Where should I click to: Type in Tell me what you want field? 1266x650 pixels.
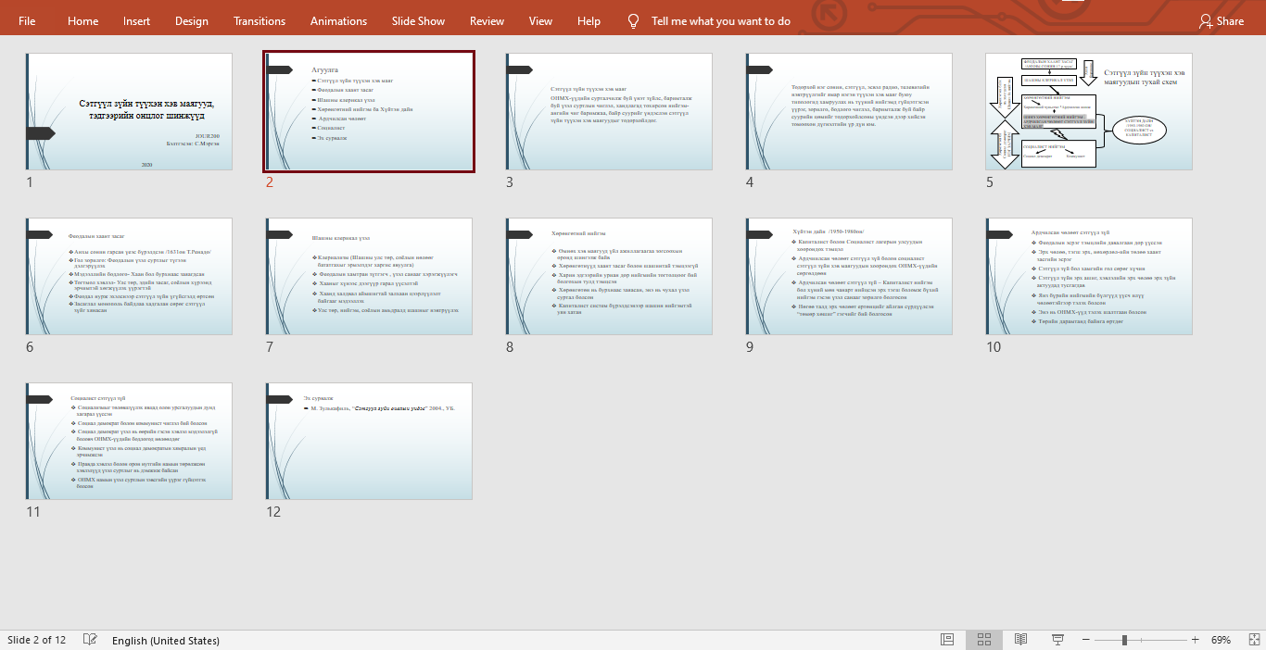[x=721, y=20]
